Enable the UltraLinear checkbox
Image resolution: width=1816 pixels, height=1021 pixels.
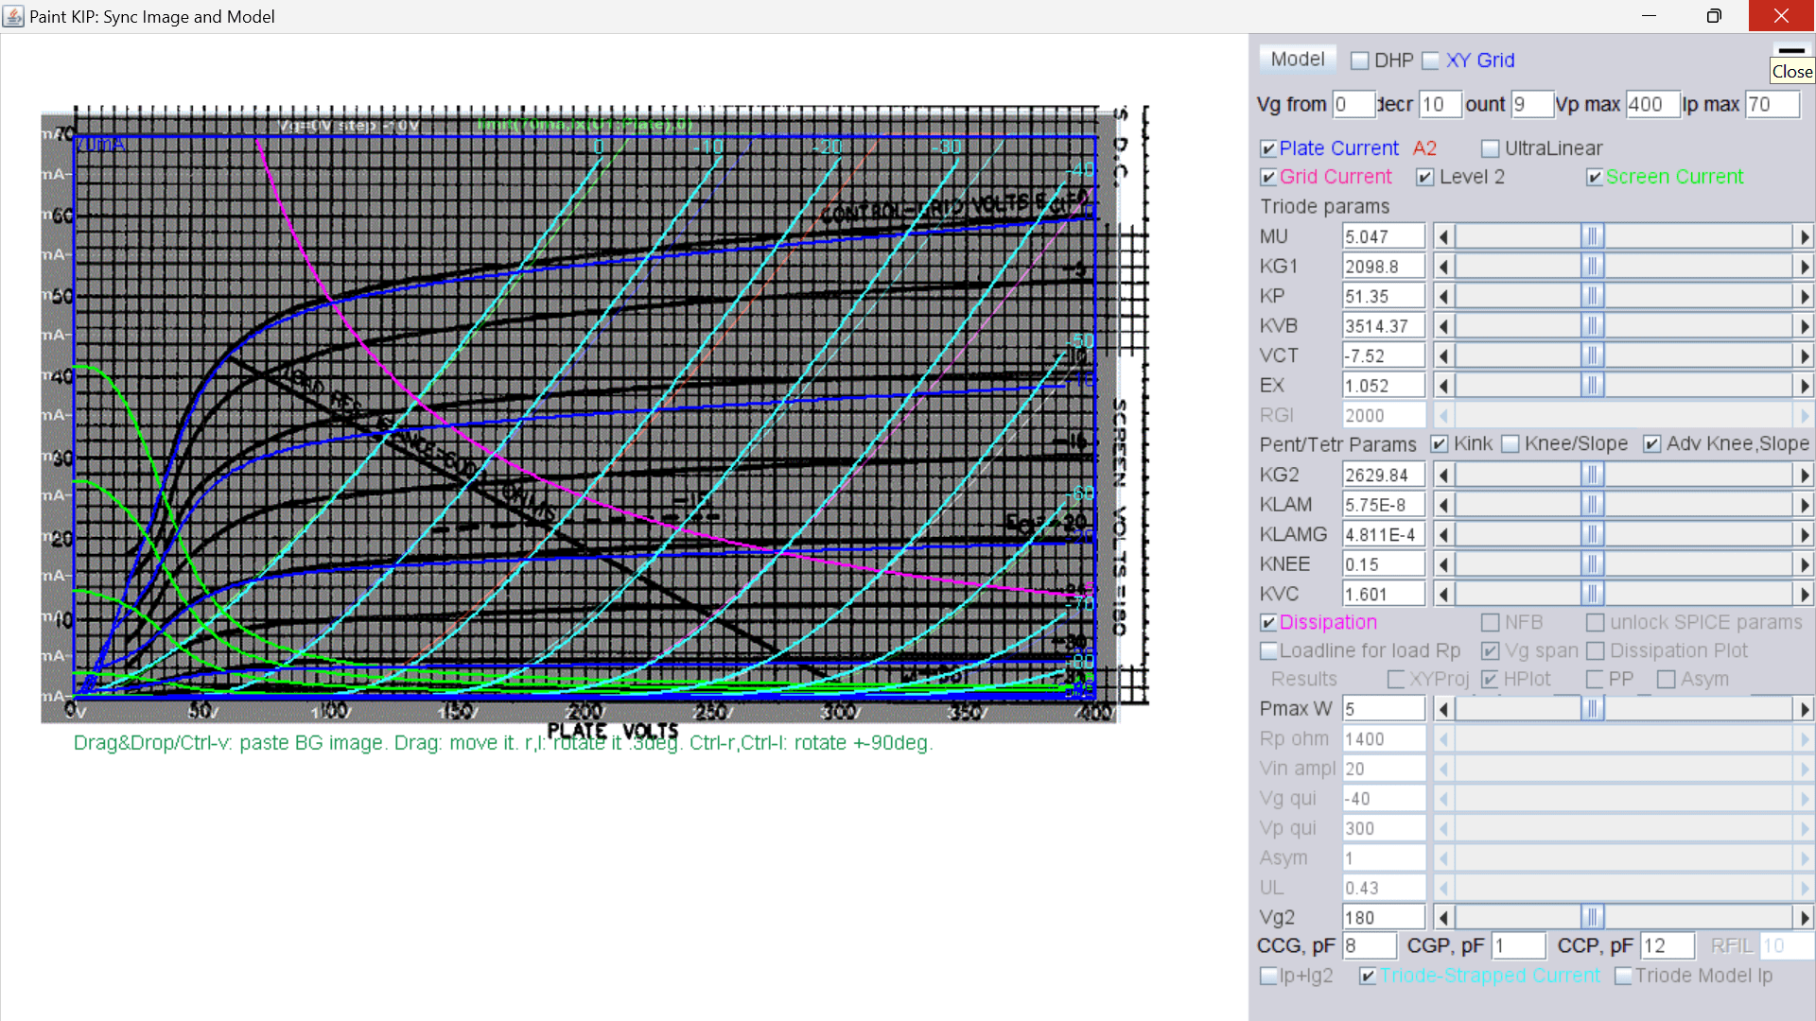point(1491,148)
